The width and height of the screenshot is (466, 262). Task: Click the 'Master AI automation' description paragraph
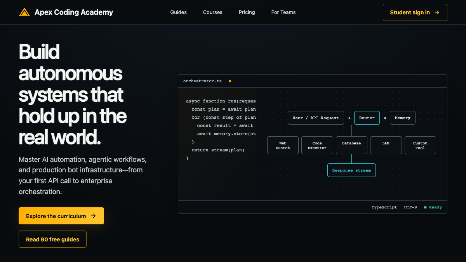83,175
